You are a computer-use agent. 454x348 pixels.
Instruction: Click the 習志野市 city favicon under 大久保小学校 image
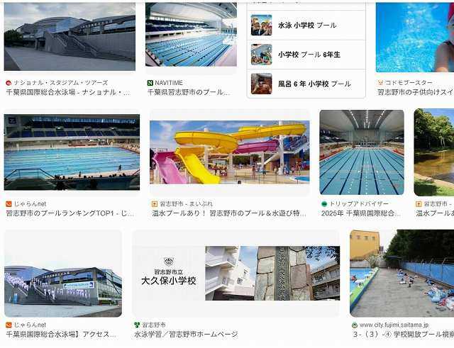[137, 325]
